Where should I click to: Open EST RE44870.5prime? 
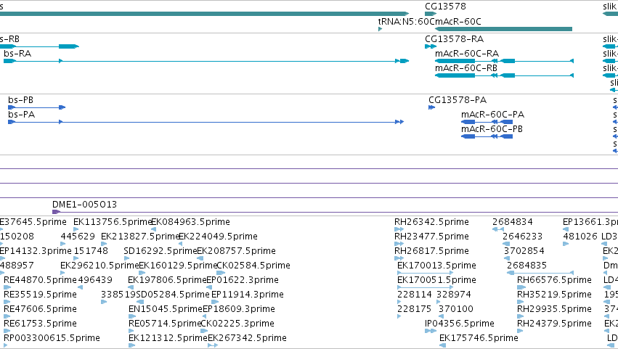40,280
